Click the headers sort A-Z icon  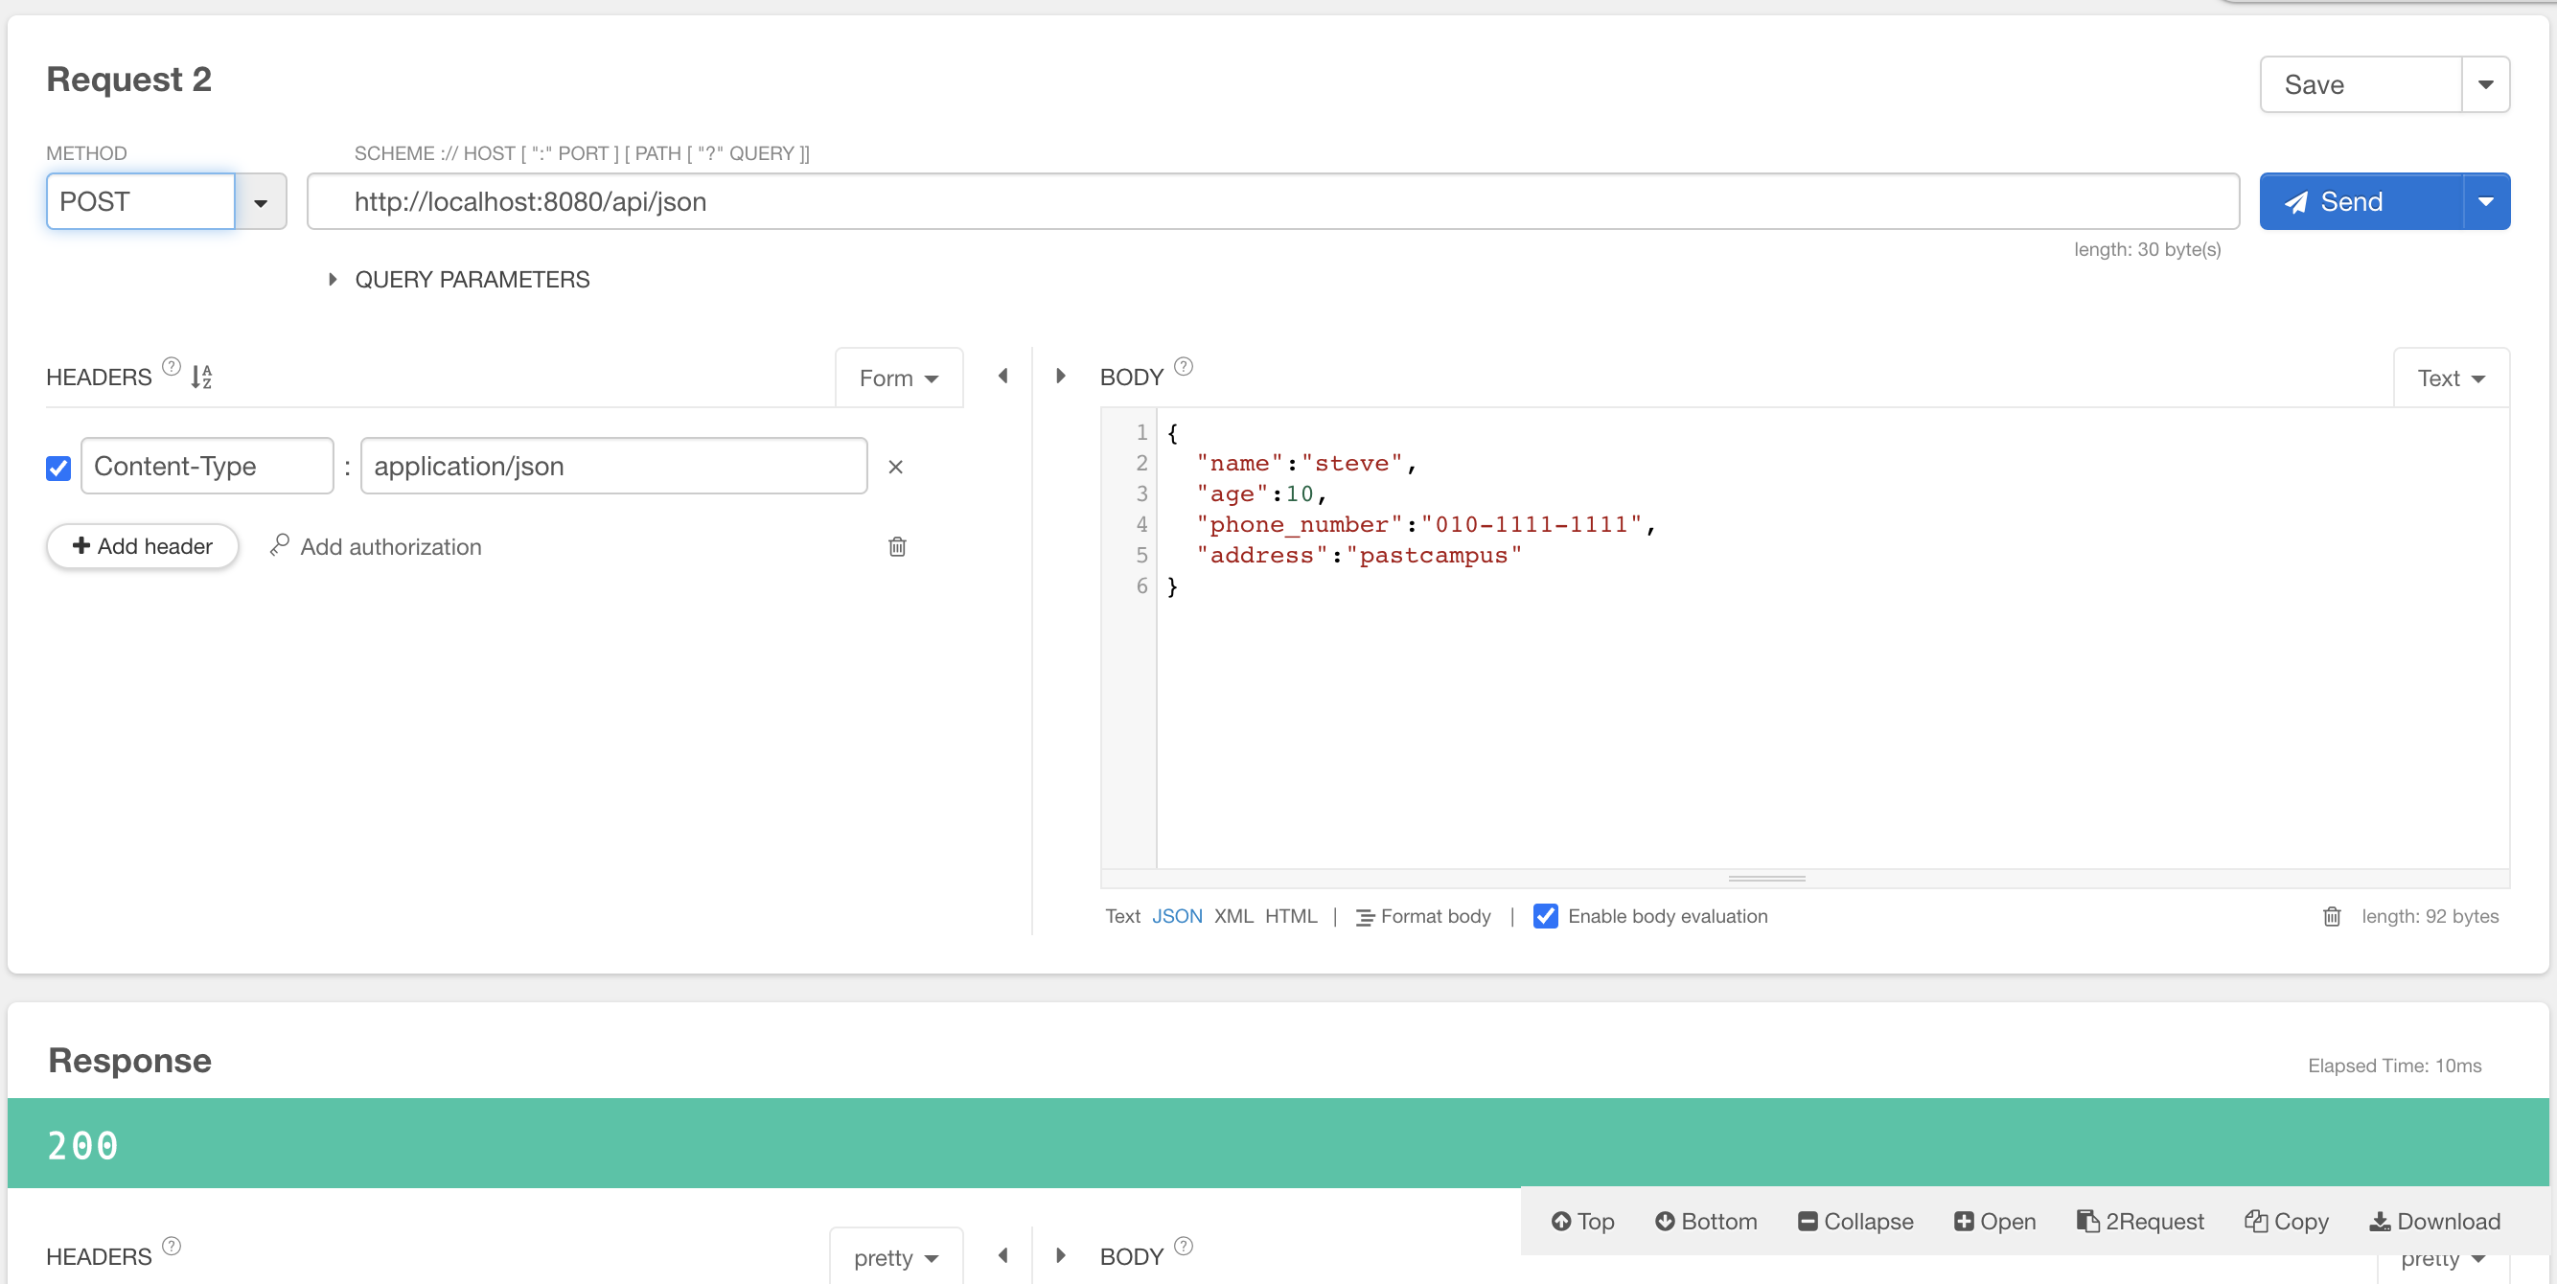(201, 378)
